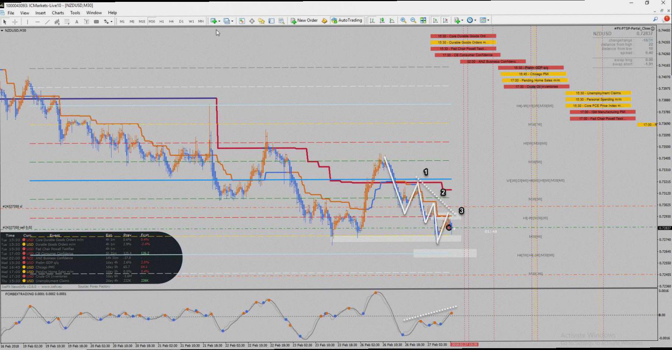Screen dimensions: 672x350
Task: Switch to D1 timeframe
Action: 181,21
